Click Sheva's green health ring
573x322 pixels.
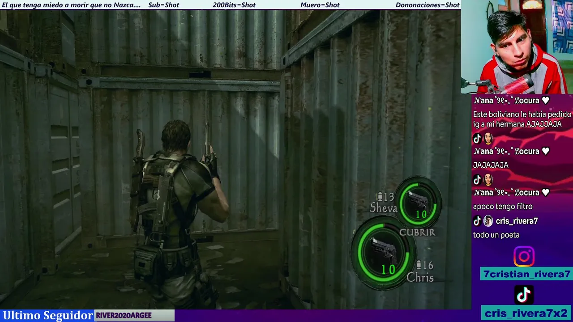pos(419,203)
